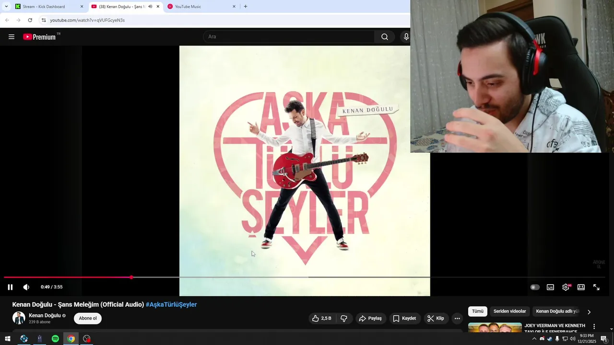This screenshot has width=614, height=345.
Task: Open the #AşkaTürlüŞeyler hashtag link
Action: [x=171, y=304]
